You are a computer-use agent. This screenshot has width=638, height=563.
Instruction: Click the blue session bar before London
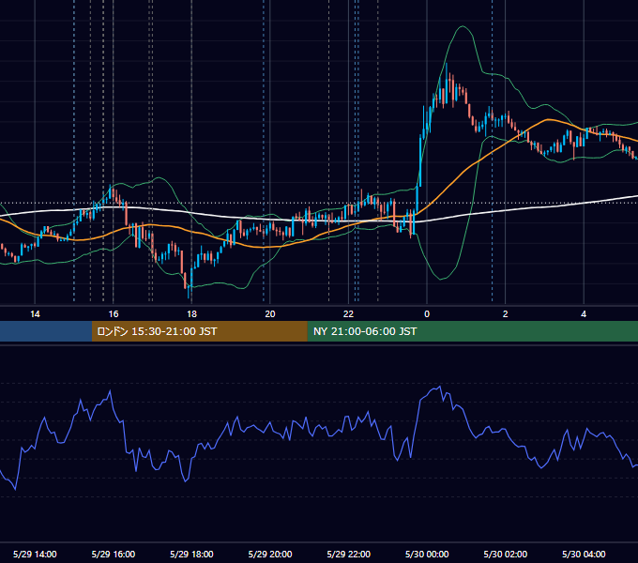tap(46, 331)
